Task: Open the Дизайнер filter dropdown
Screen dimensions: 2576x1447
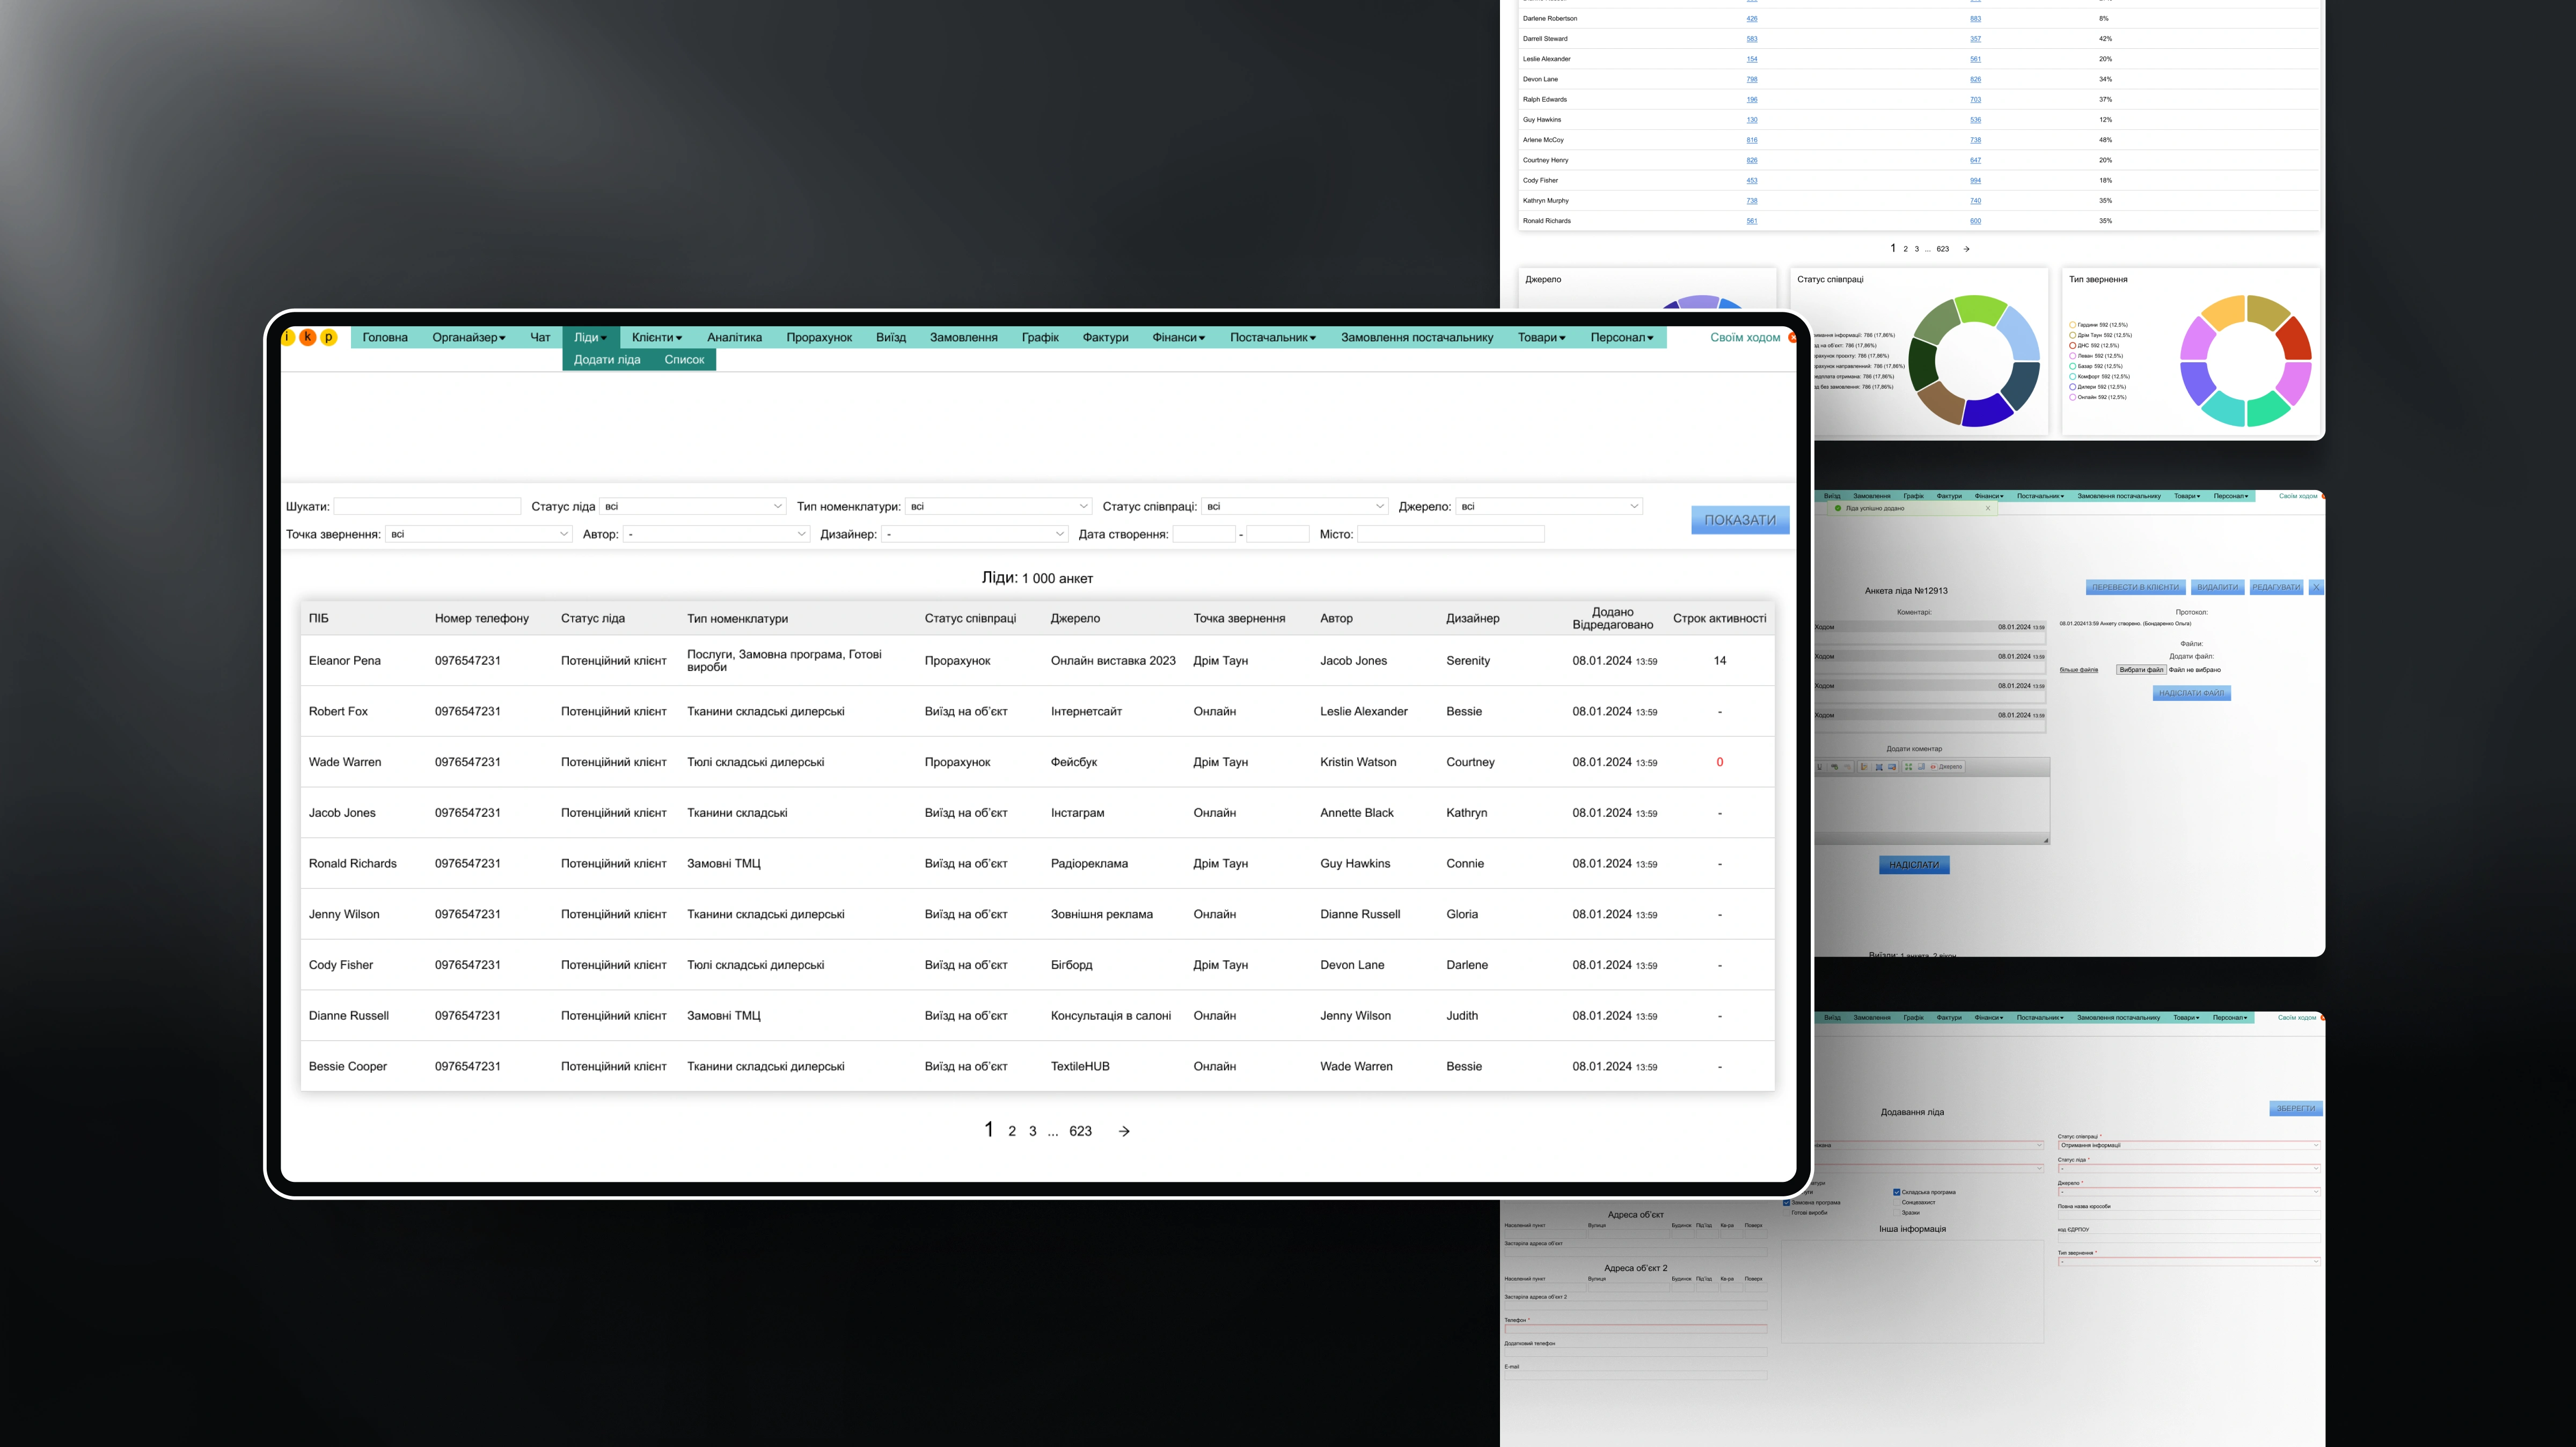Action: click(974, 534)
